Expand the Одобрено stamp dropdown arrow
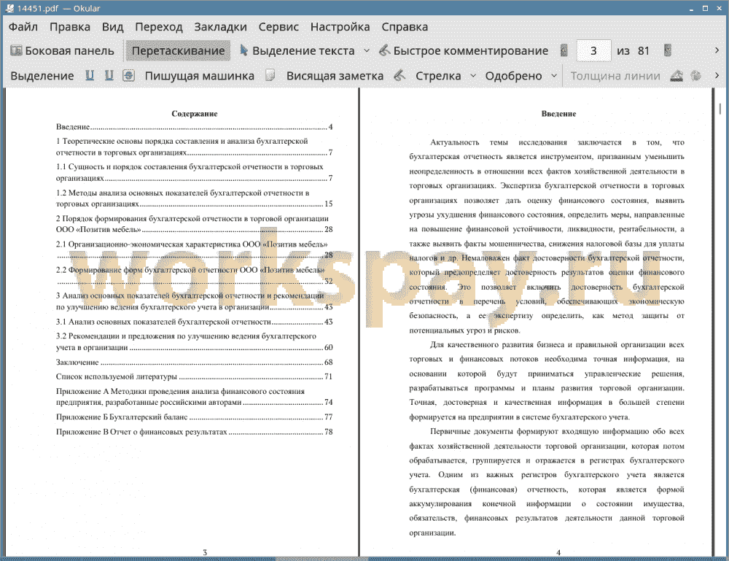The width and height of the screenshot is (729, 561). pyautogui.click(x=554, y=76)
